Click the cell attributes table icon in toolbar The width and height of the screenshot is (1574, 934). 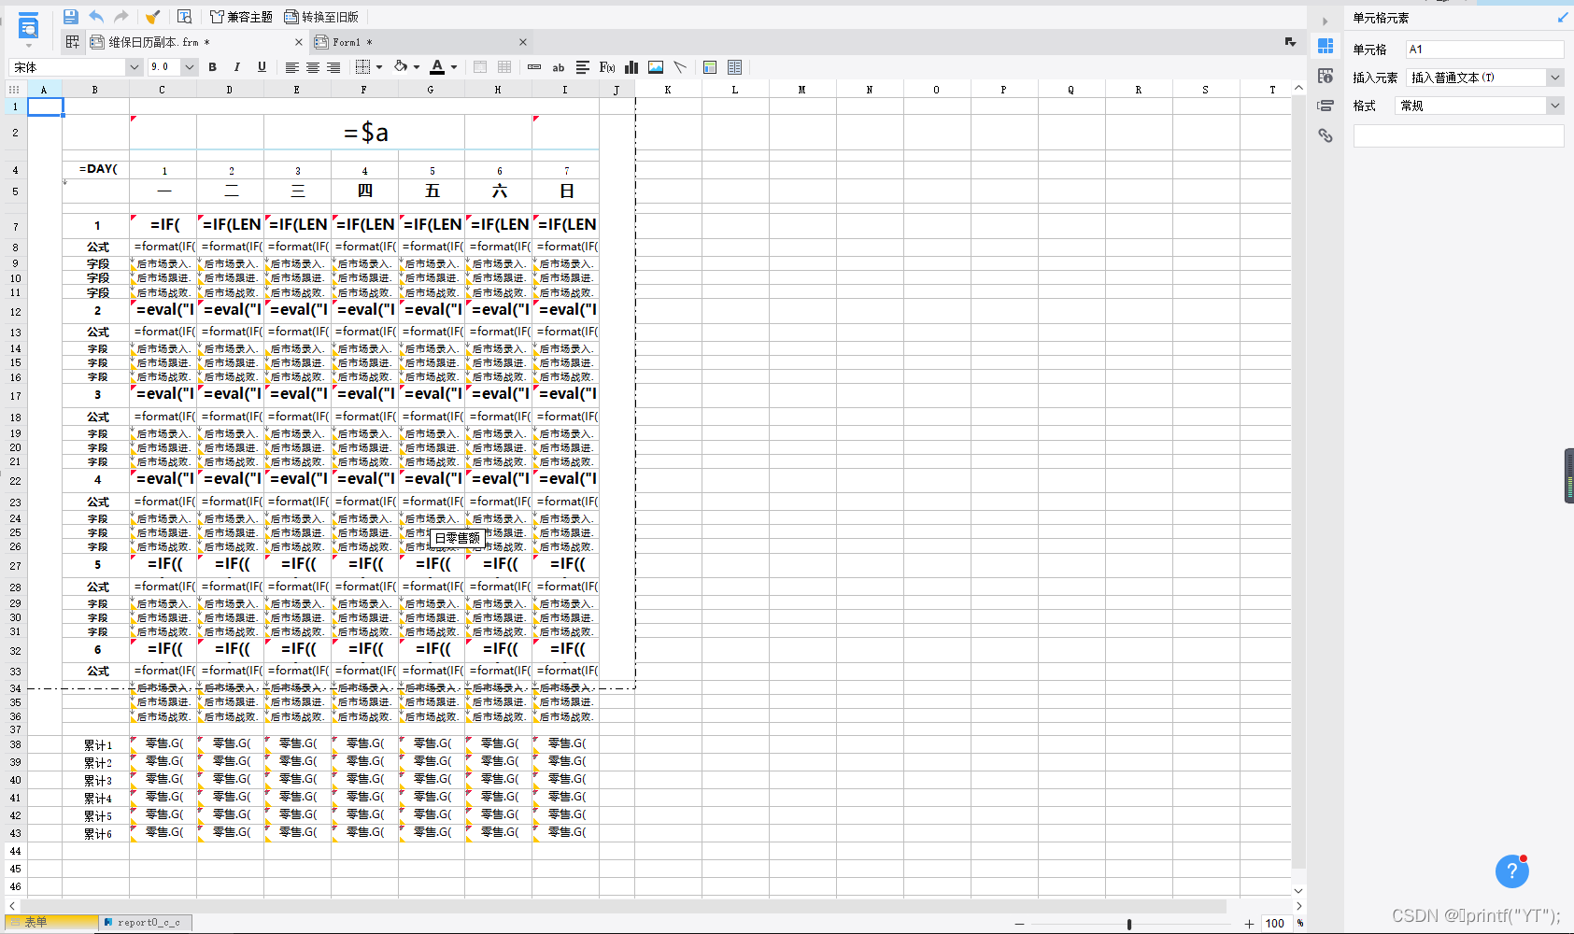point(734,67)
